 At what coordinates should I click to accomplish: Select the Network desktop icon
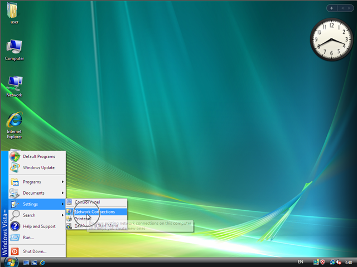pyautogui.click(x=15, y=86)
